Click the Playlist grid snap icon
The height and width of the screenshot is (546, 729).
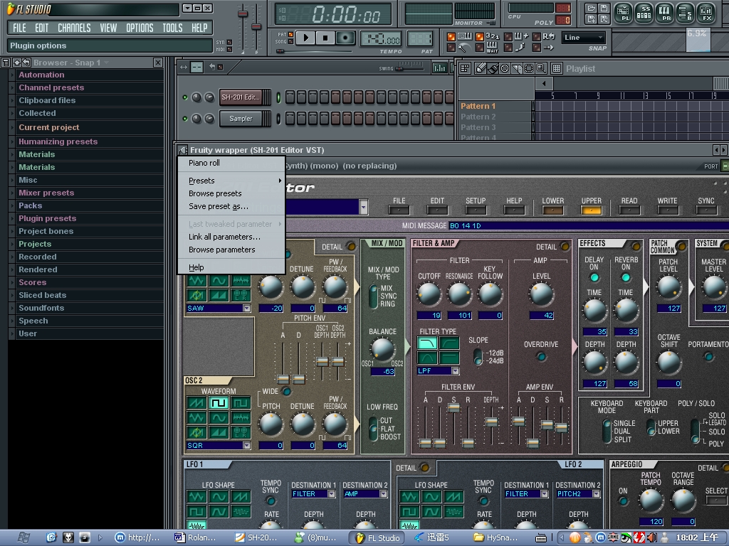557,69
